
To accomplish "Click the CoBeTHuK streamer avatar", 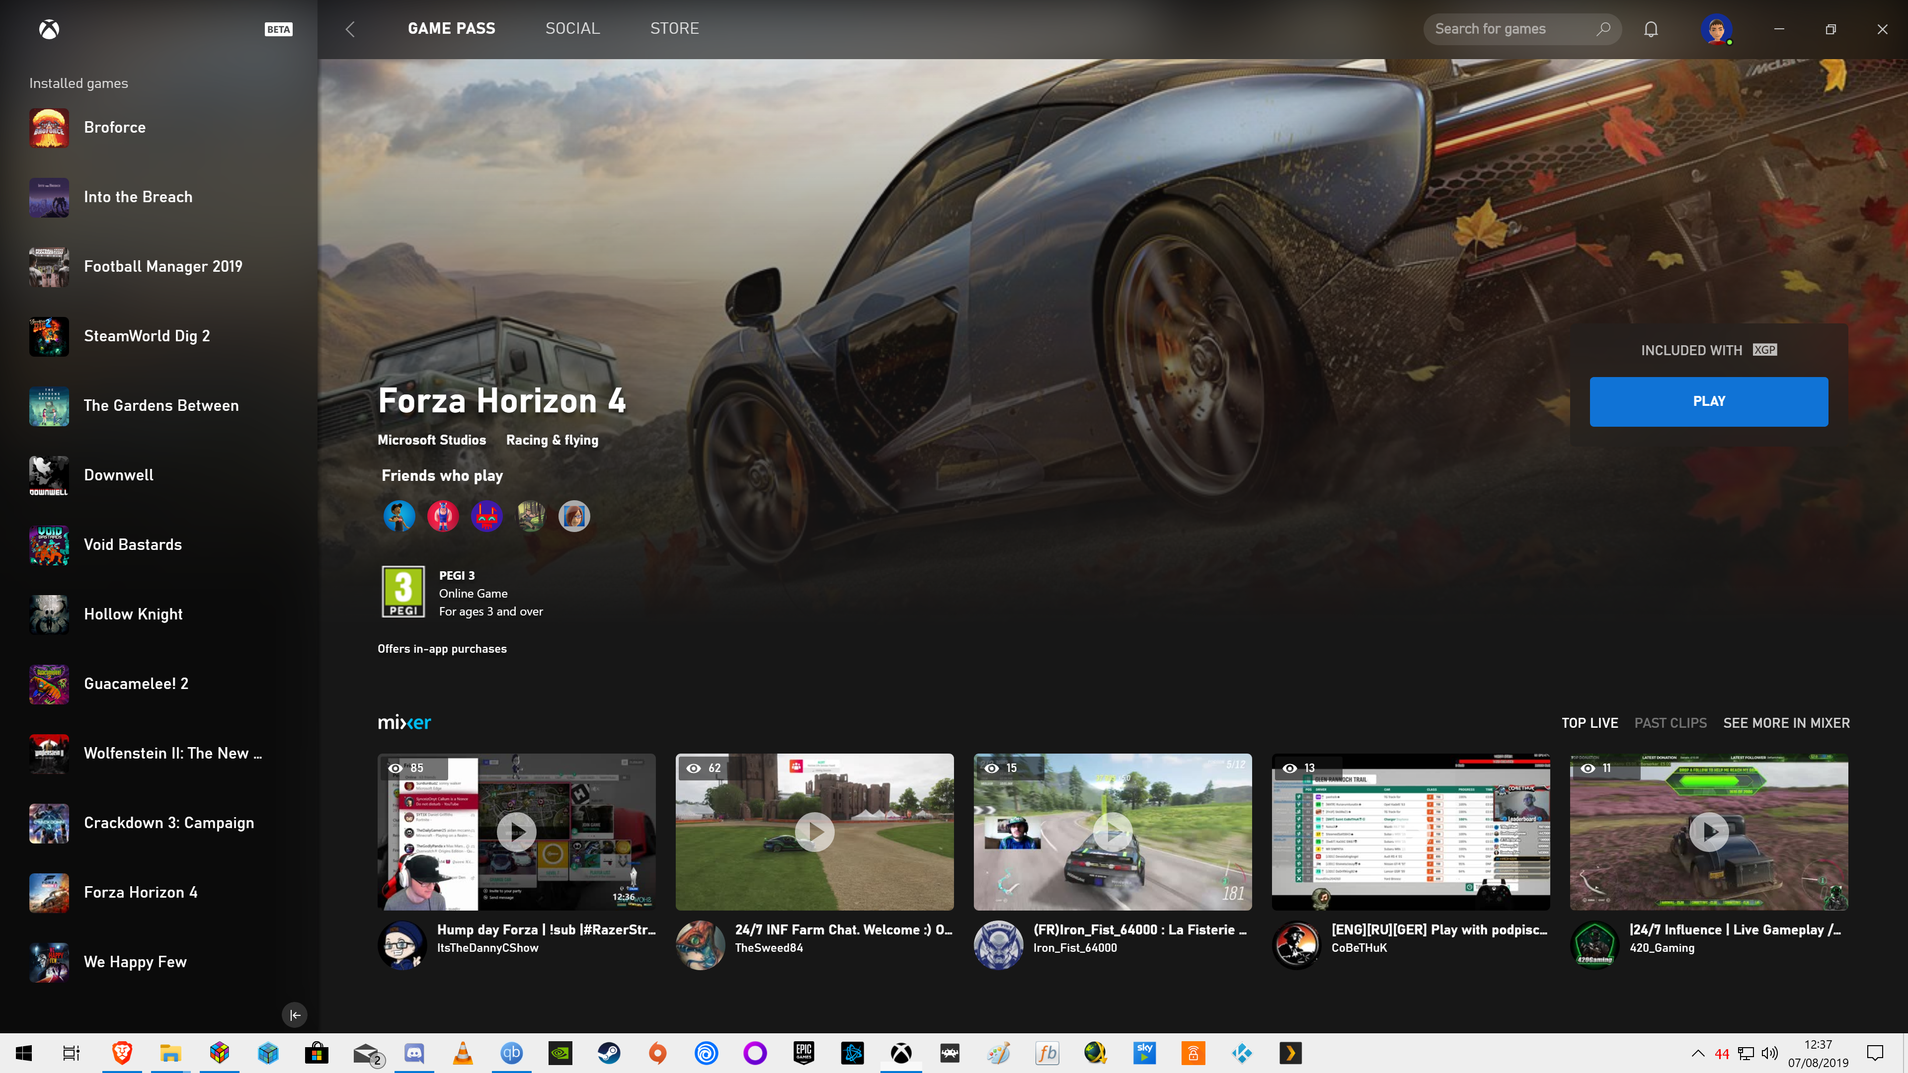I will [1296, 945].
